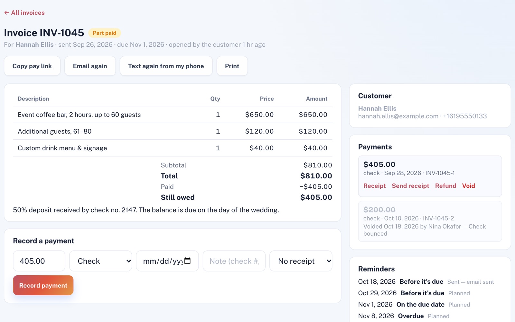Image resolution: width=515 pixels, height=322 pixels.
Task: Focus the payment amount field
Action: [39, 261]
